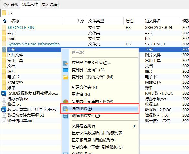The image size is (189, 154).
Task: Expand the 文件扇区跳转 submenu arrow
Action: pyautogui.click(x=135, y=126)
